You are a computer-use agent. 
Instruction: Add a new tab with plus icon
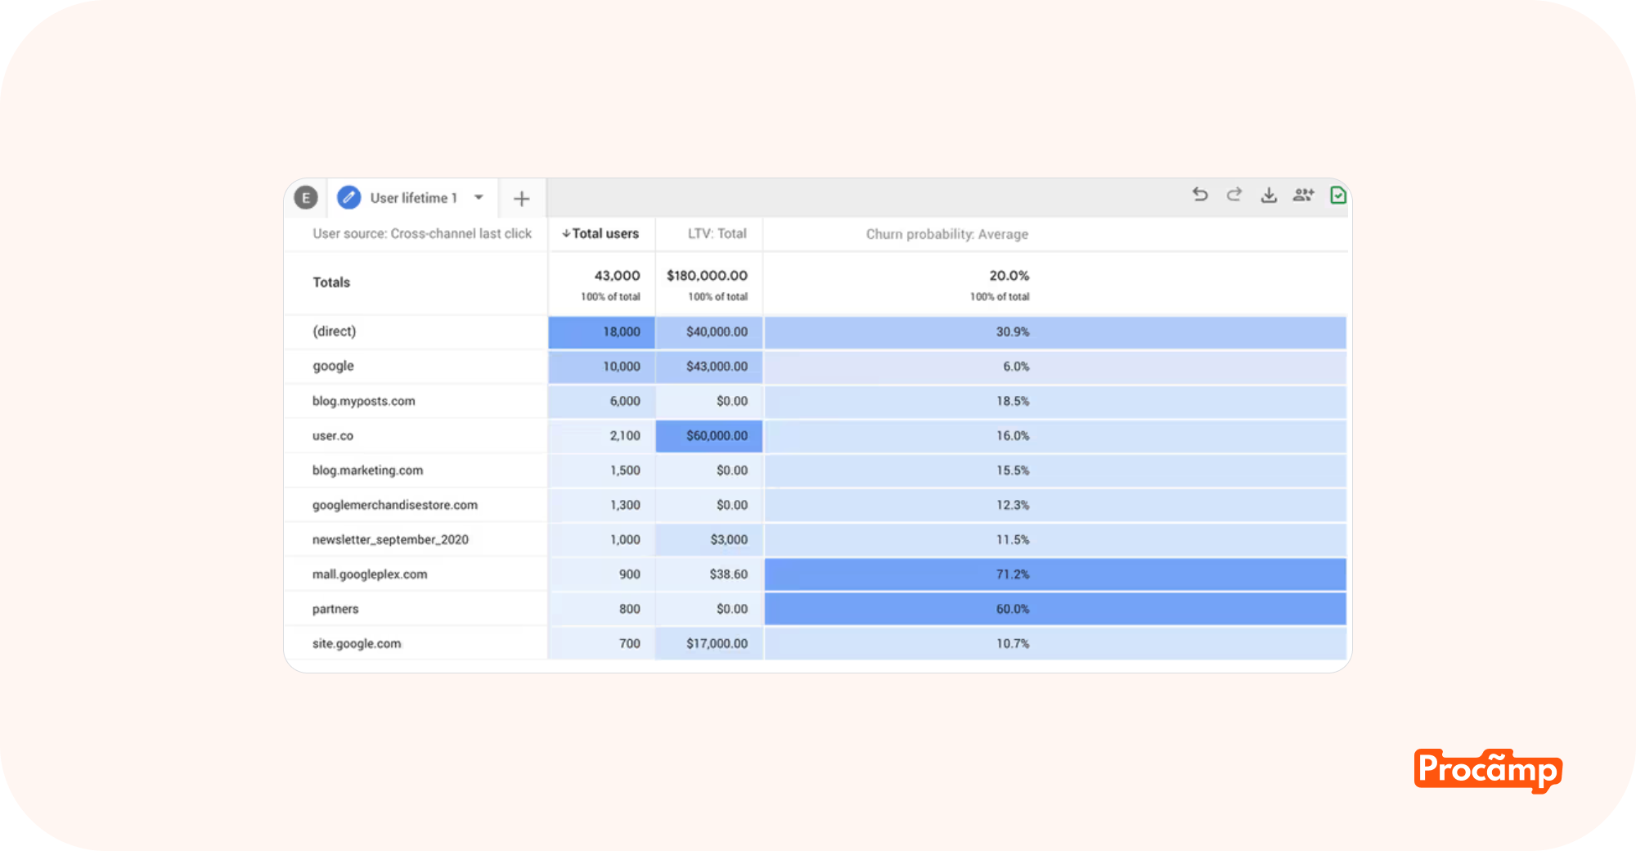521,199
